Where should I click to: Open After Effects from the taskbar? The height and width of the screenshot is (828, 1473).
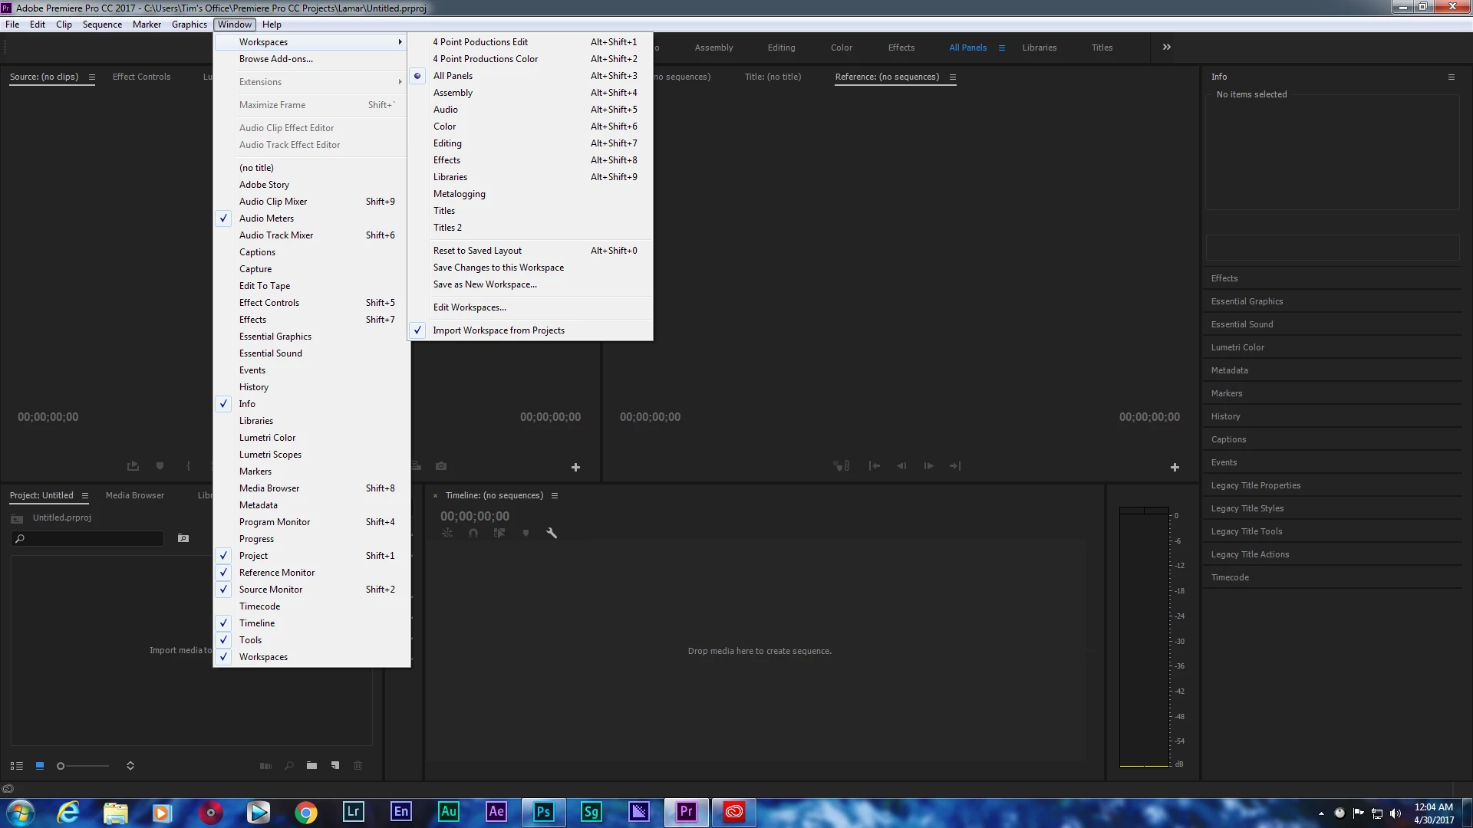click(x=496, y=812)
